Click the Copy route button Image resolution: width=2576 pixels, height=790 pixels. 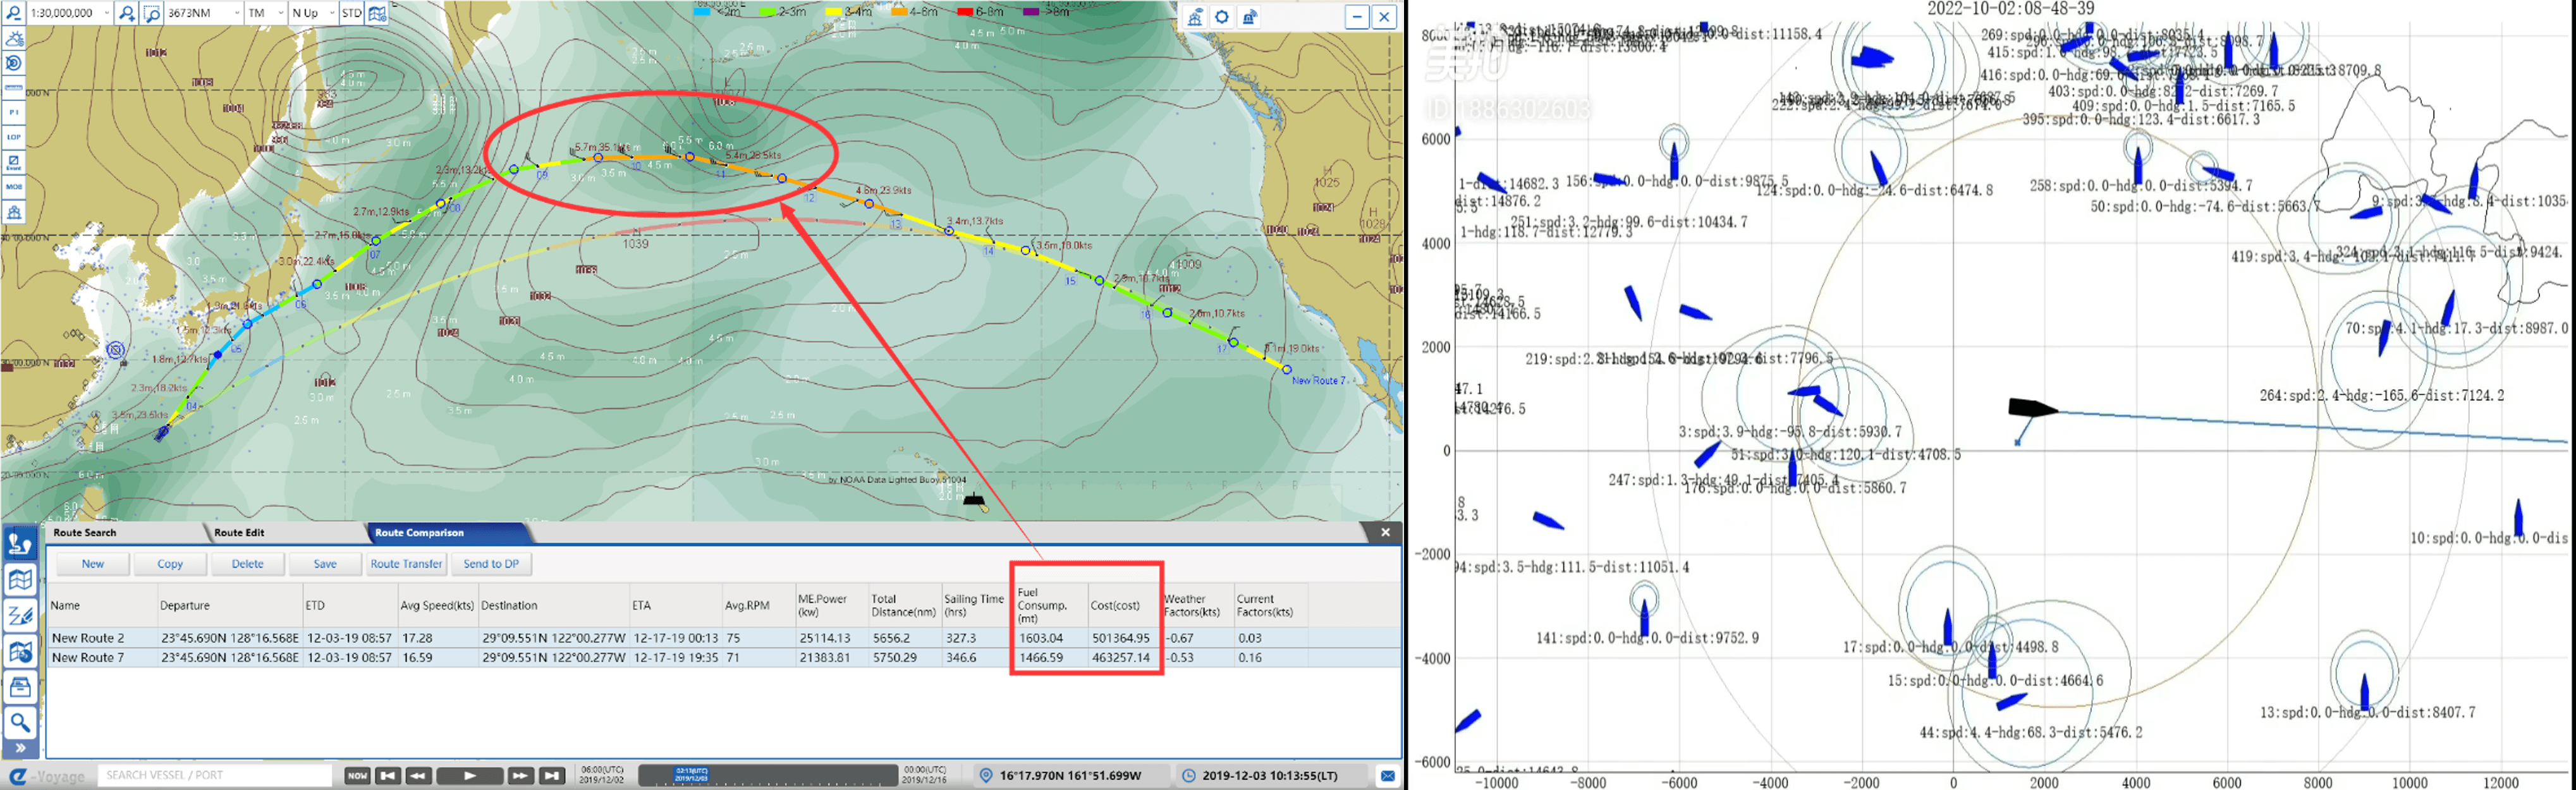[170, 564]
